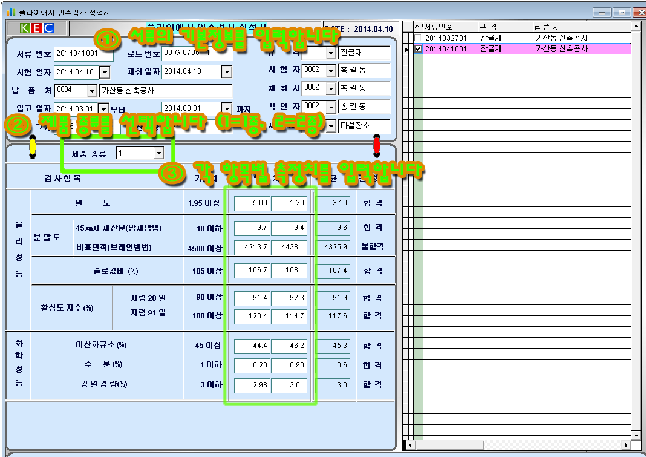Screen dimensions: 646x457
Task: Expand the 채취 일자 date dropdown
Action: coord(227,72)
